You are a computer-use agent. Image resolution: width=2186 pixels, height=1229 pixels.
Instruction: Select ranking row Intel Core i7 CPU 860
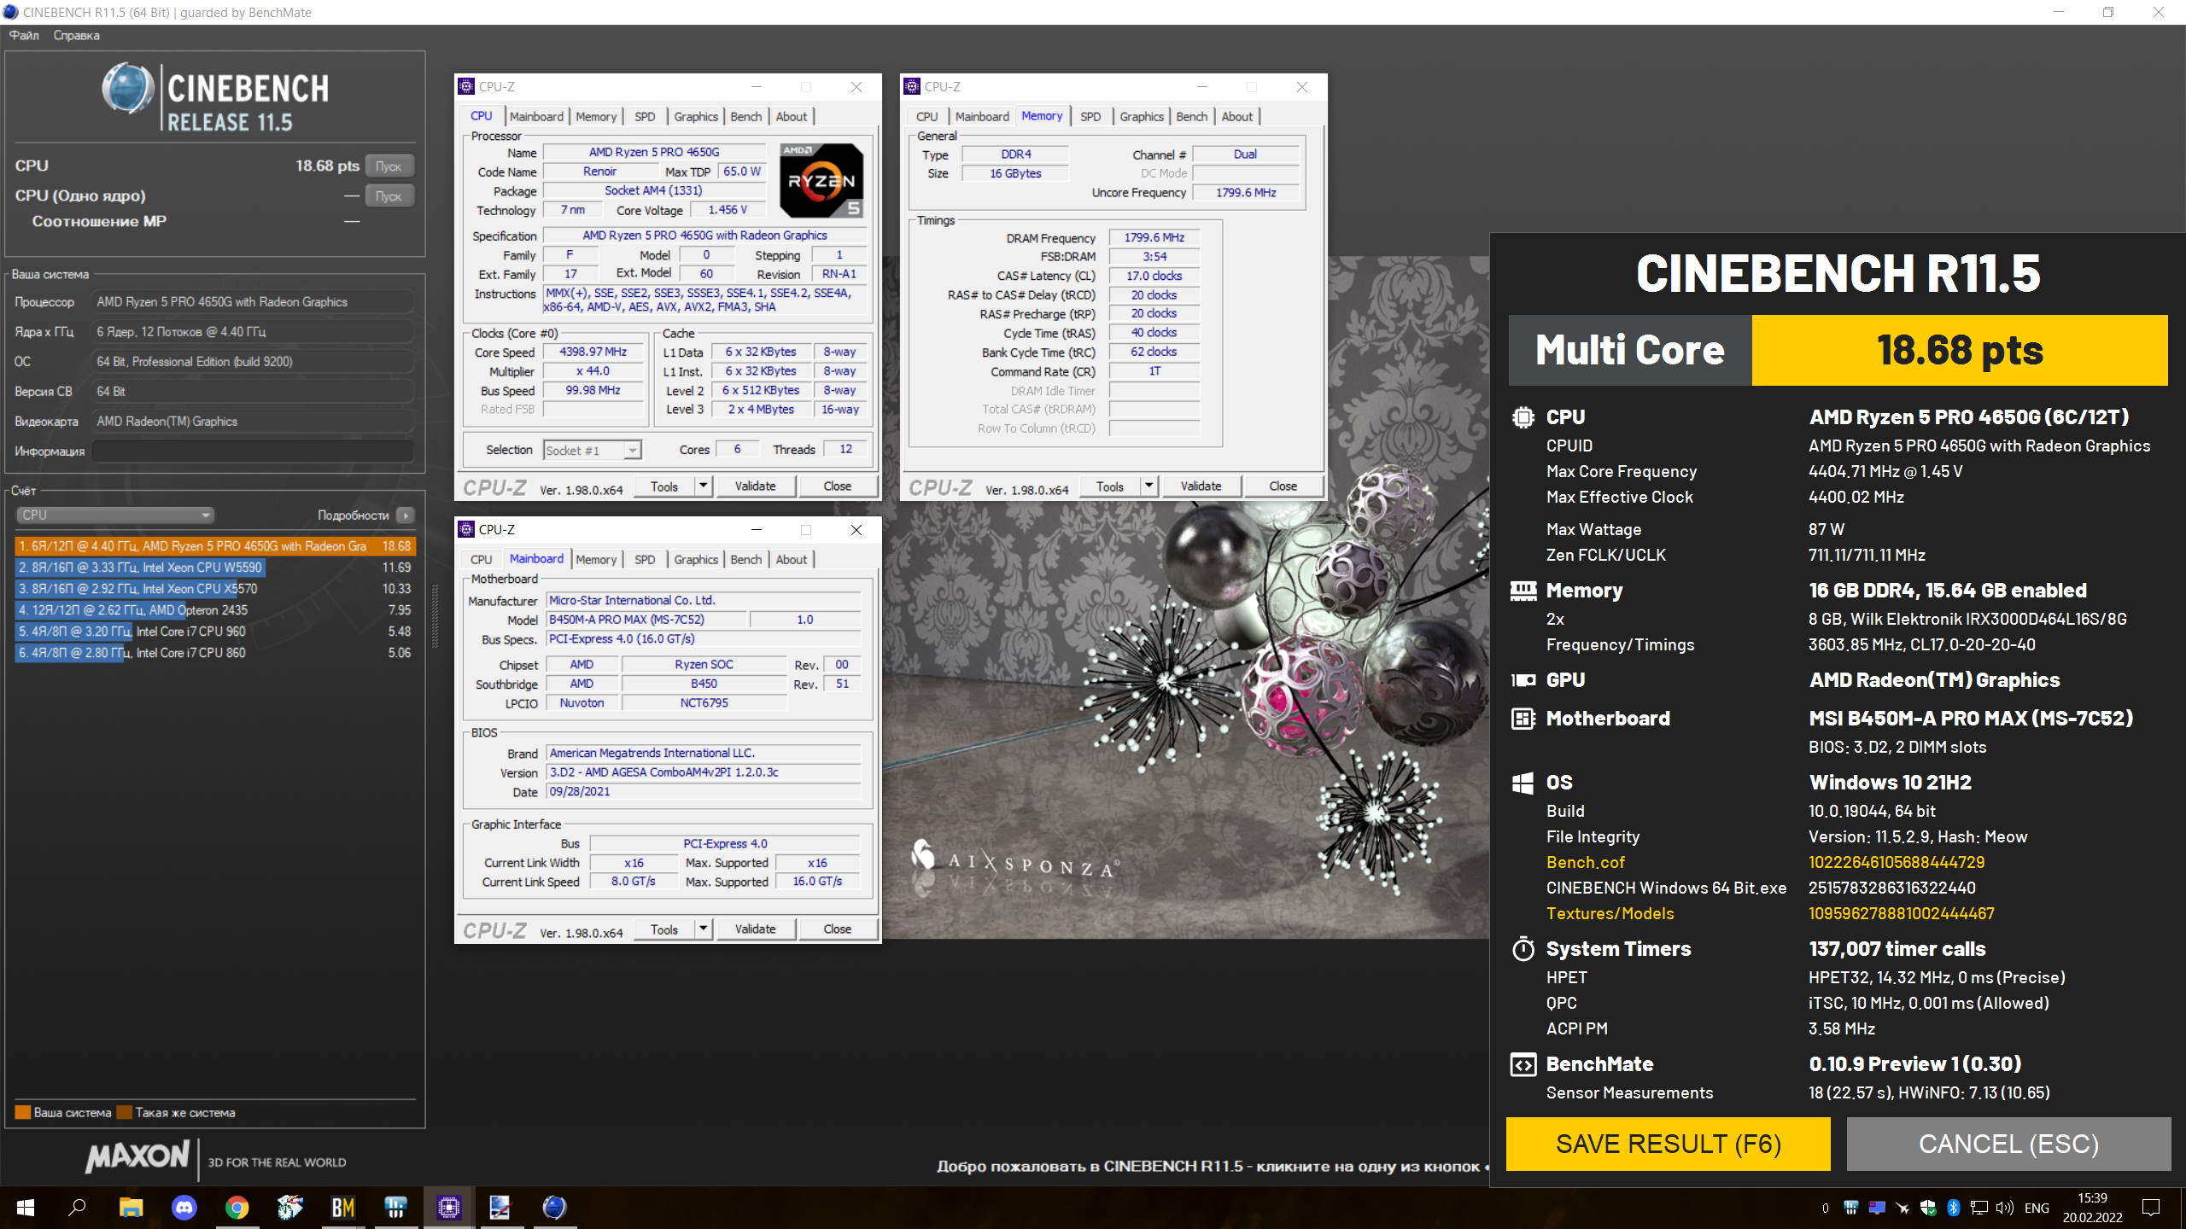point(215,653)
